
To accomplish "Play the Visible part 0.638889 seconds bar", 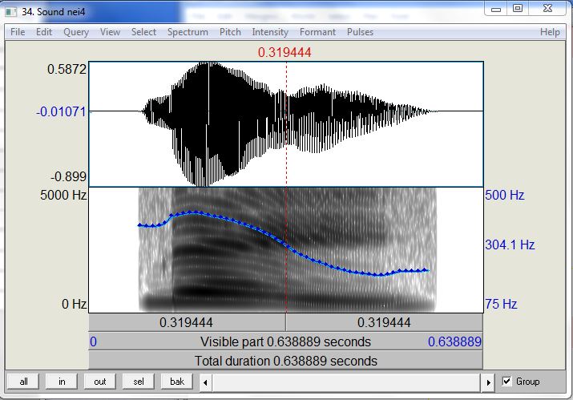I will tap(286, 341).
